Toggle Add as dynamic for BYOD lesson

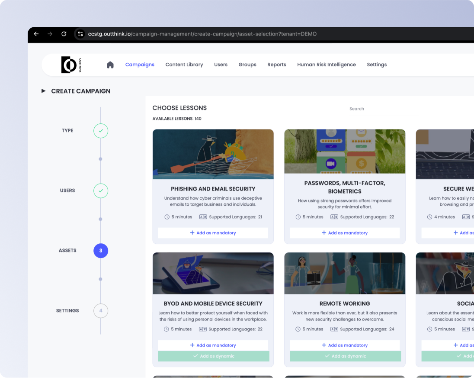(x=214, y=356)
